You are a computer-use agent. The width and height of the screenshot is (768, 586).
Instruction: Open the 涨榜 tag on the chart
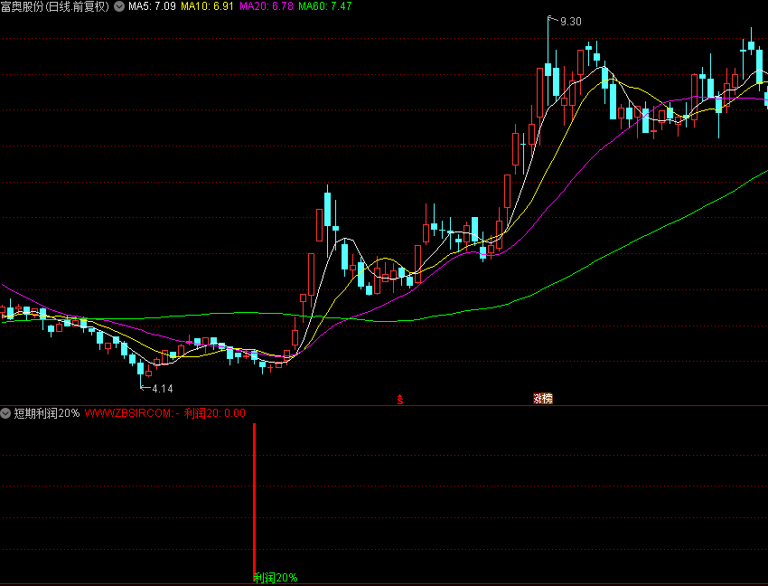pyautogui.click(x=543, y=399)
